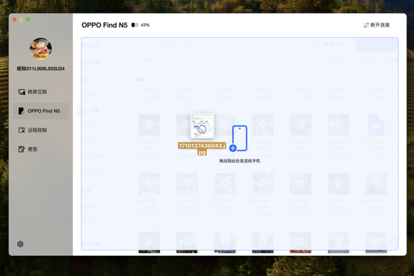
Task: Click the OPPO Find N5 header title
Action: click(104, 25)
